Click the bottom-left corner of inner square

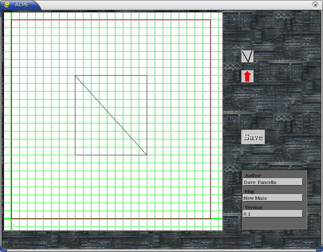point(75,155)
